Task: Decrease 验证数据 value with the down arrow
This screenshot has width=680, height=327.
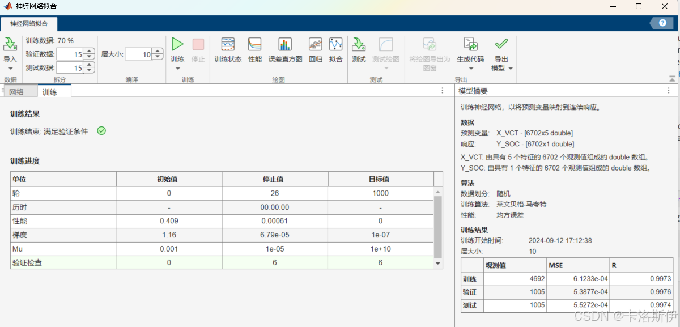Action: point(89,57)
